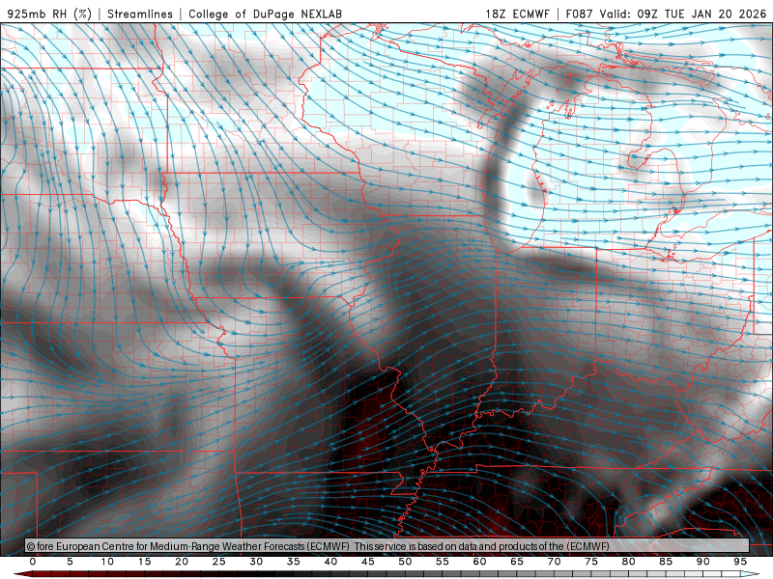The height and width of the screenshot is (579, 773).
Task: Click the "90" value on humidity scale
Action: point(703,562)
